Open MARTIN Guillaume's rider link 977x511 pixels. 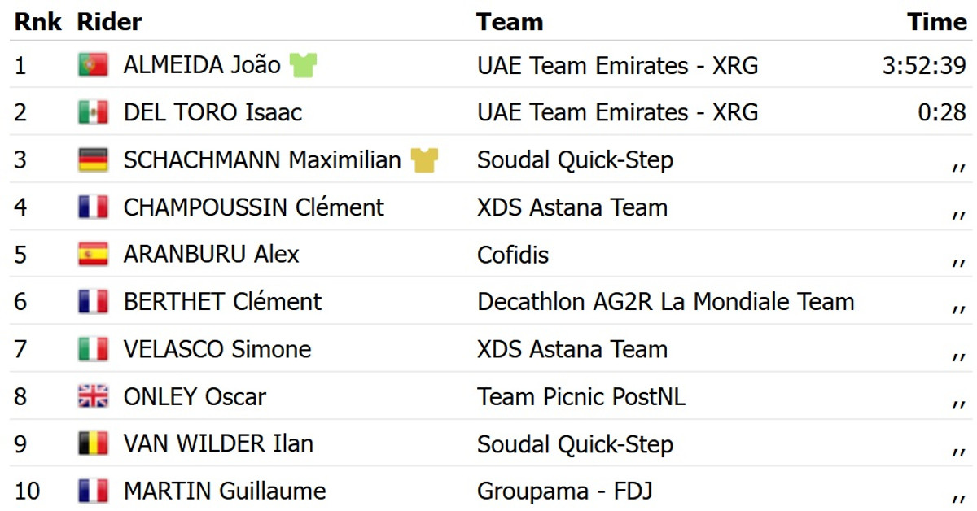(225, 491)
